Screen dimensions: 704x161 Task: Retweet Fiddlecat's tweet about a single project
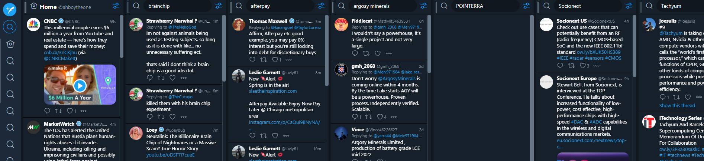(x=366, y=53)
